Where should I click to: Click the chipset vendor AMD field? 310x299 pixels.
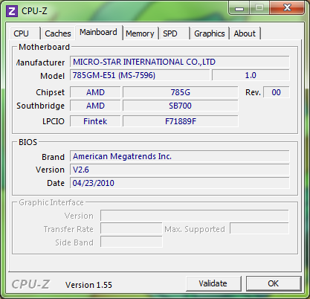coord(95,92)
